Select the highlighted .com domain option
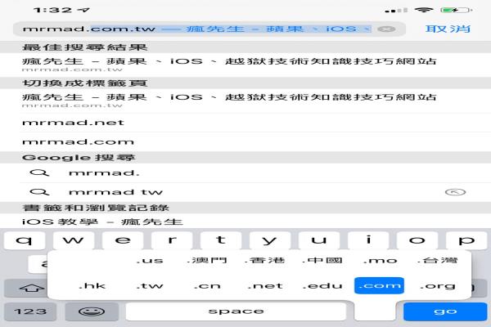 [x=379, y=285]
